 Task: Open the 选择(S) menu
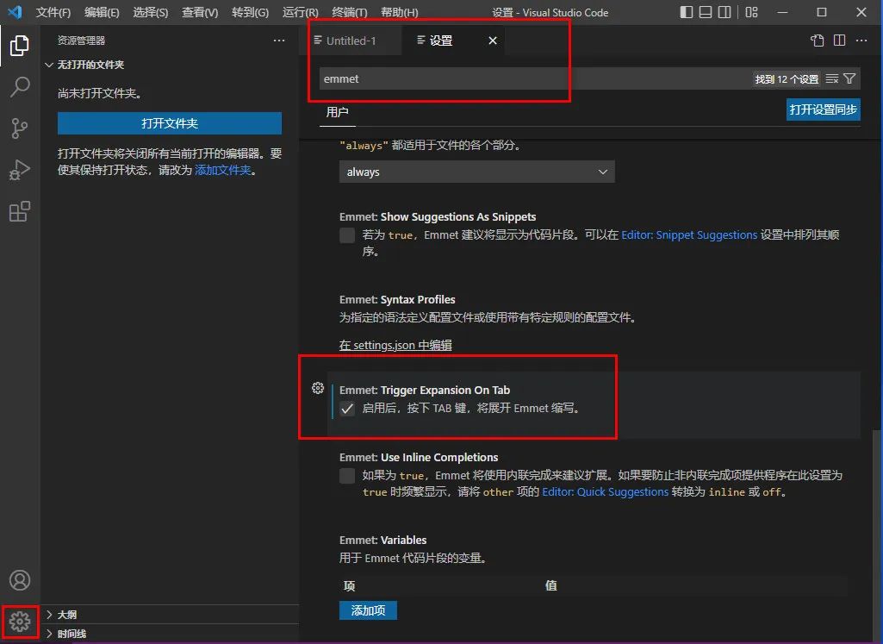(x=151, y=12)
